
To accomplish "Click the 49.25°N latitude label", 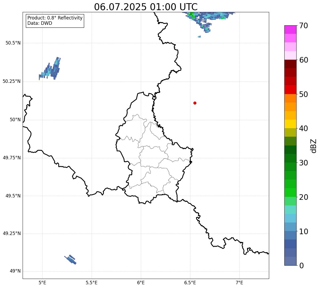I will pos(12,233).
